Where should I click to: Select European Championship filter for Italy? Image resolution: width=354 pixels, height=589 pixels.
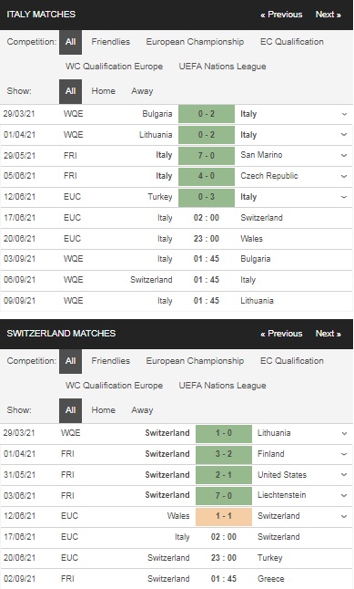(x=195, y=42)
